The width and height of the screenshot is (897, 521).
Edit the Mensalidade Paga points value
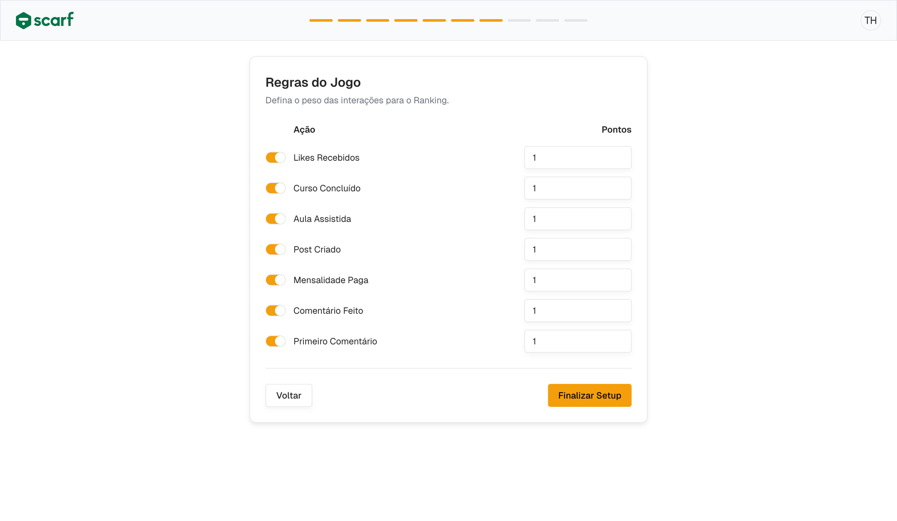tap(577, 280)
